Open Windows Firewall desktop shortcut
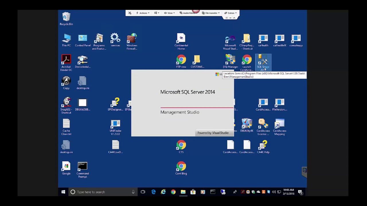Viewport: 367px width, 206px height. [x=132, y=42]
